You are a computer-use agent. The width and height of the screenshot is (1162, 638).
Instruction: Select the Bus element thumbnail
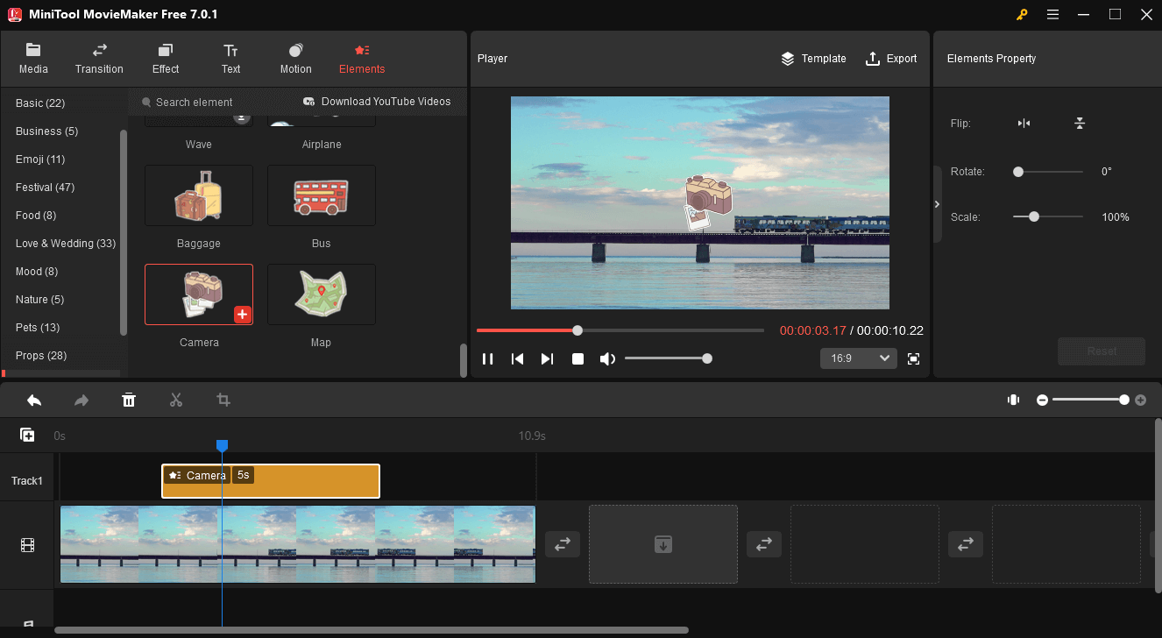point(321,195)
